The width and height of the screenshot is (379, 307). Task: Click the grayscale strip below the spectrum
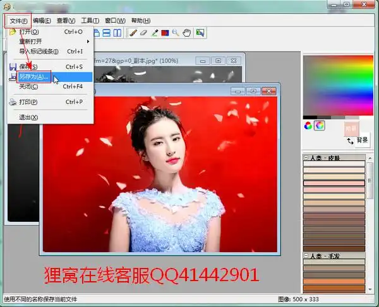pos(331,117)
